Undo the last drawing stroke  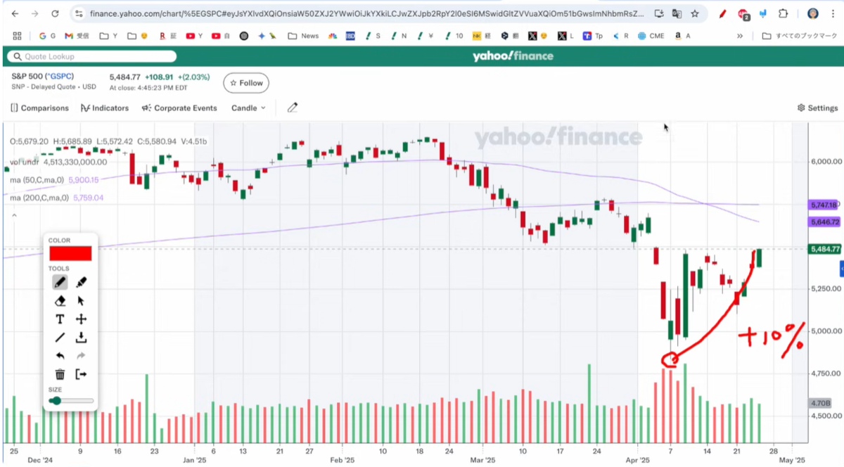60,356
